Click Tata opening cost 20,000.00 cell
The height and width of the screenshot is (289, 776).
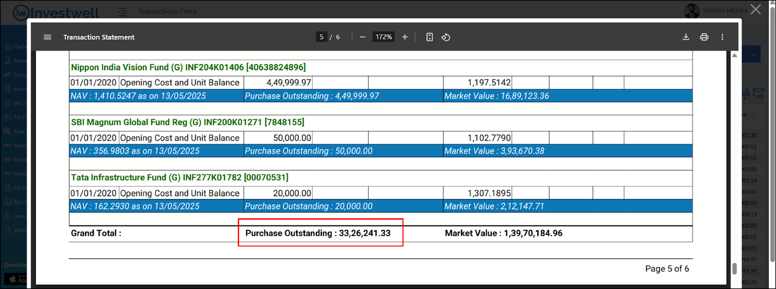pyautogui.click(x=278, y=193)
